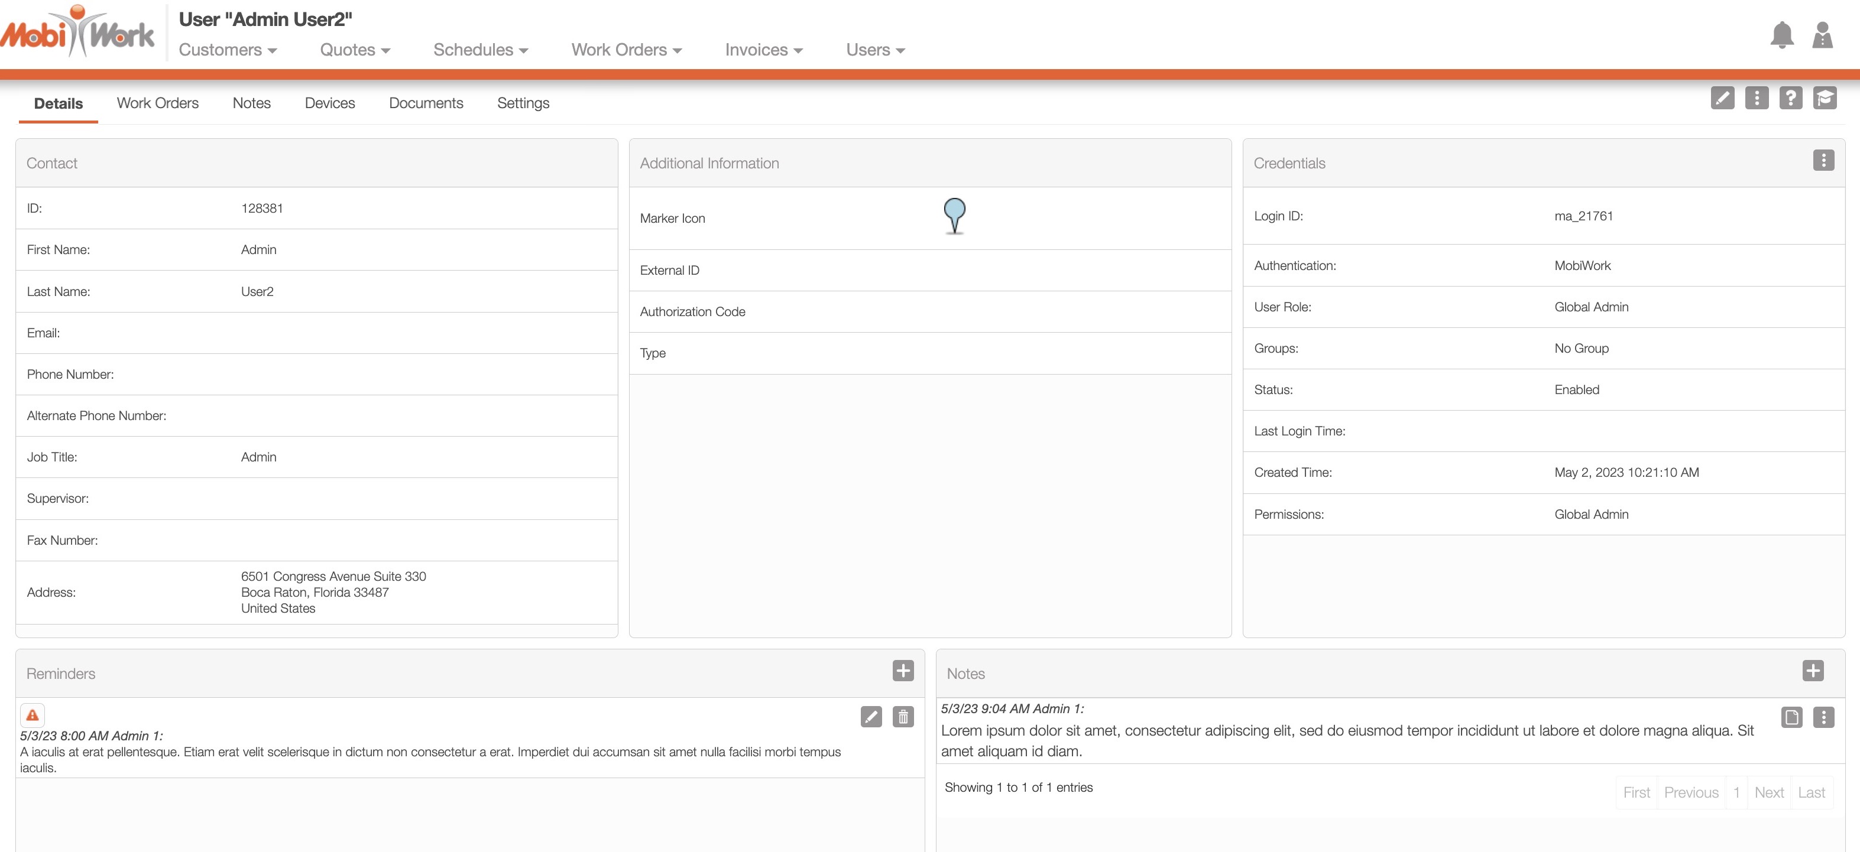
Task: Open the help question mark icon
Action: point(1790,98)
